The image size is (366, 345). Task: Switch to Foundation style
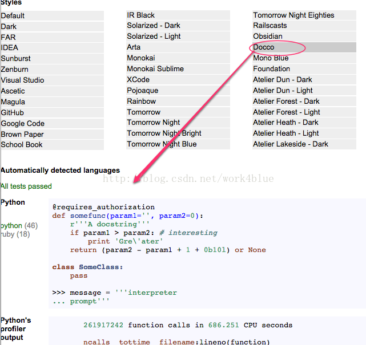pos(304,69)
